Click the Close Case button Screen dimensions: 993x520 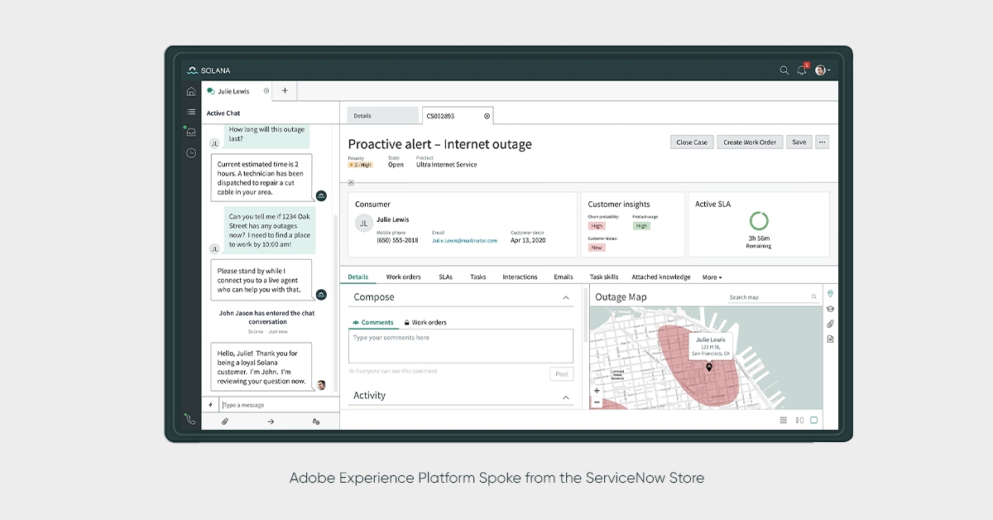coord(692,142)
